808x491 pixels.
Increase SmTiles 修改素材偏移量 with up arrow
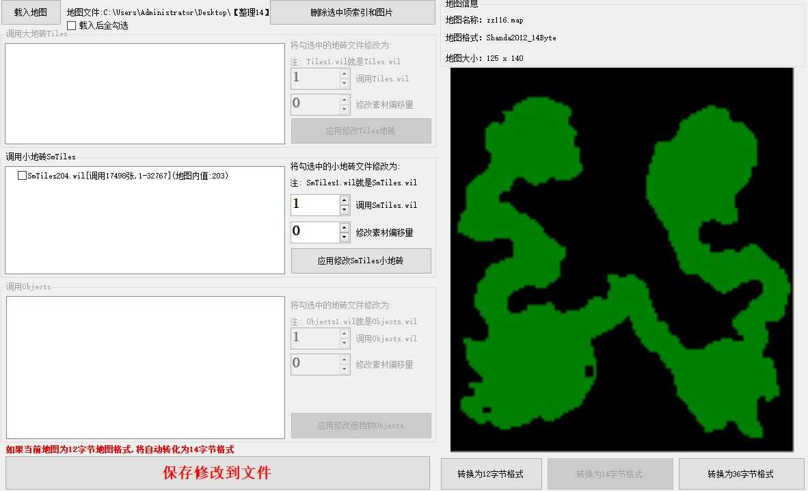point(345,227)
